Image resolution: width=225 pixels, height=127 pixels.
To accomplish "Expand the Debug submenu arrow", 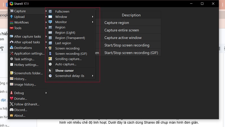I will 46,93.
